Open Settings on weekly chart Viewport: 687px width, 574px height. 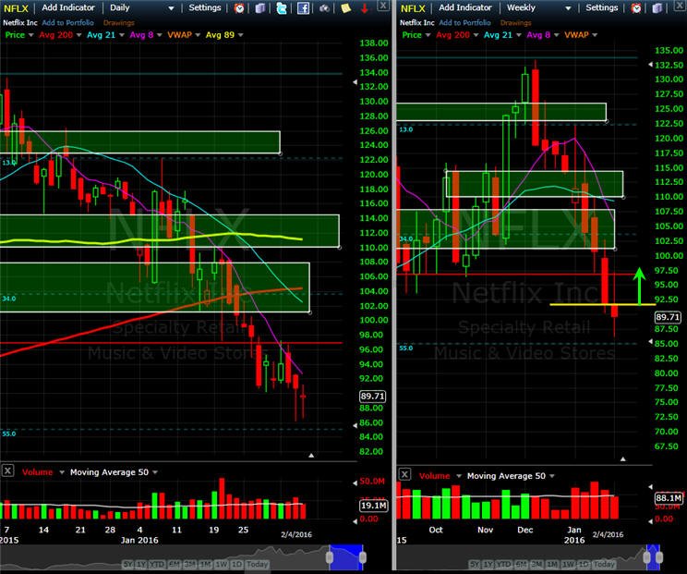(x=601, y=7)
